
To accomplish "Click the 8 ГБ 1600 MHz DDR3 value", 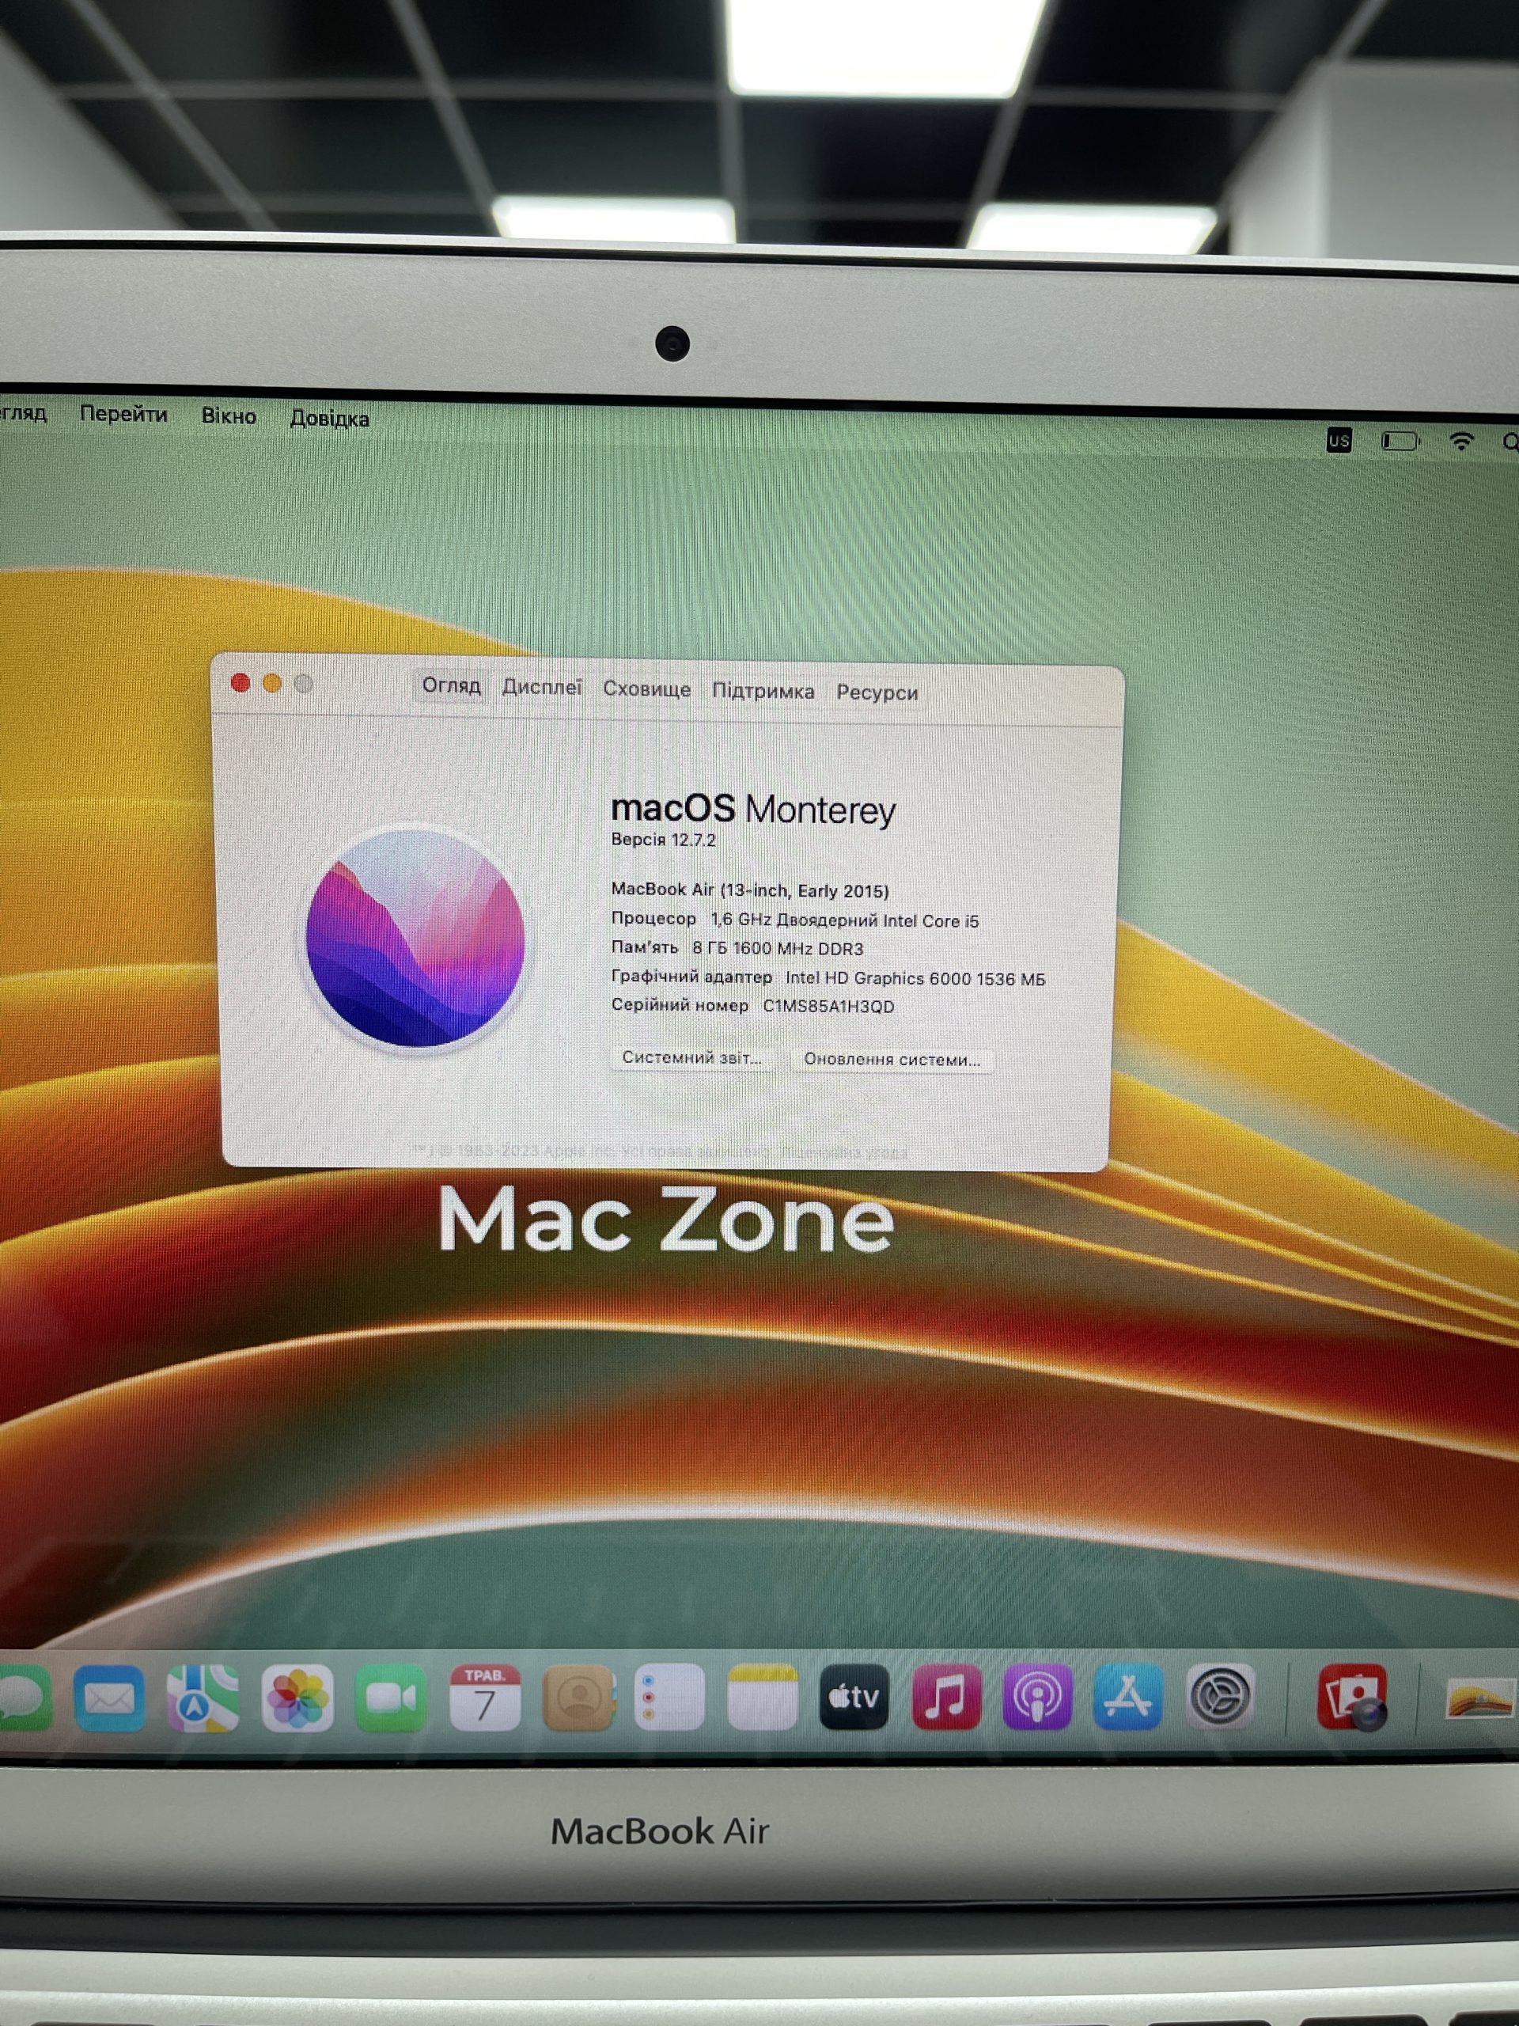I will coord(778,949).
